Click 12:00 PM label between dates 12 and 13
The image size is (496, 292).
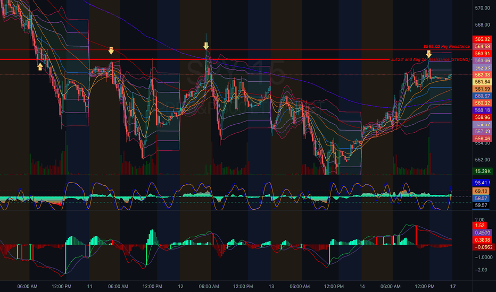243,286
